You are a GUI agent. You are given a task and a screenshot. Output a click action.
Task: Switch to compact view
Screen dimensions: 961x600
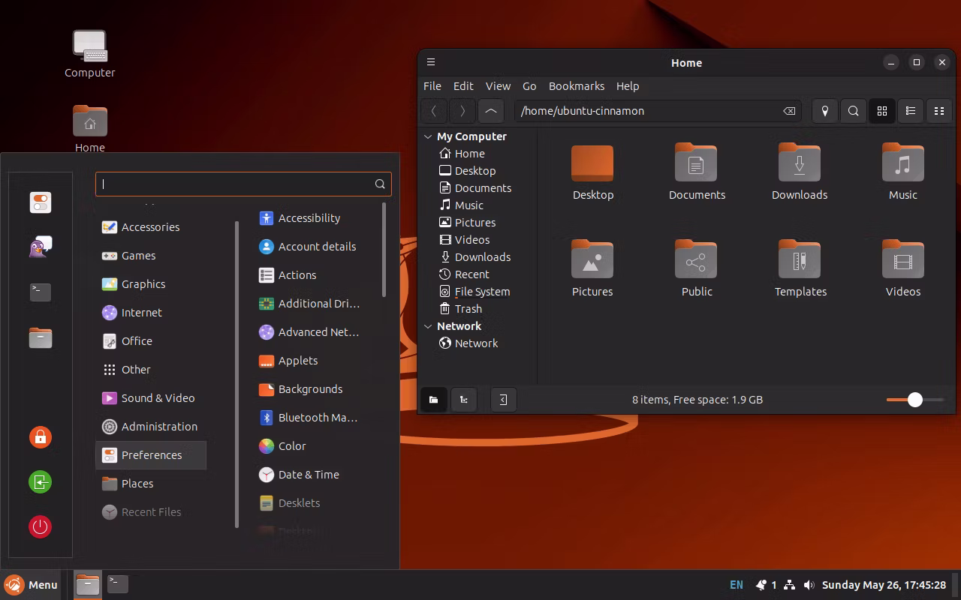click(x=939, y=111)
